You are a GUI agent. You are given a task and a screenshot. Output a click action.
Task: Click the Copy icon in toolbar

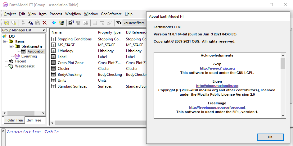coord(30,23)
